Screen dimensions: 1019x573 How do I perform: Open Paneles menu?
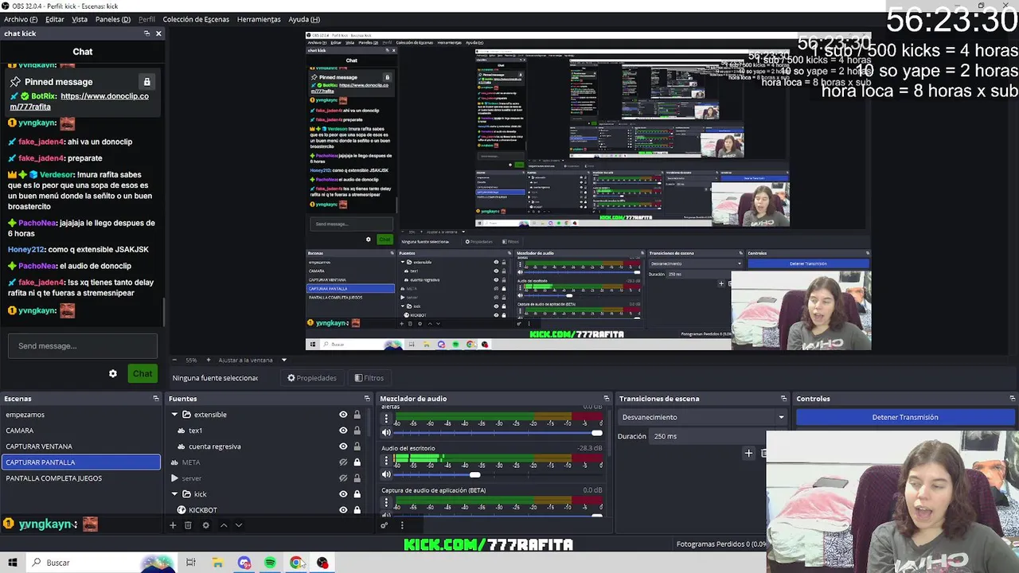point(113,19)
